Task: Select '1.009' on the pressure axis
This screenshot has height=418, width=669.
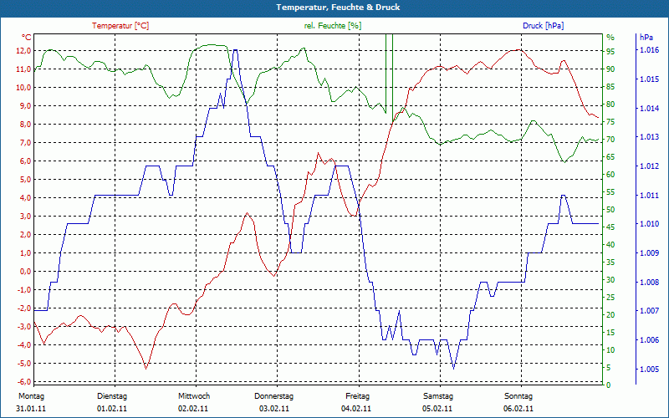Action: [649, 253]
